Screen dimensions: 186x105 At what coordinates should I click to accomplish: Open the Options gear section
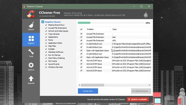[x=31, y=66]
